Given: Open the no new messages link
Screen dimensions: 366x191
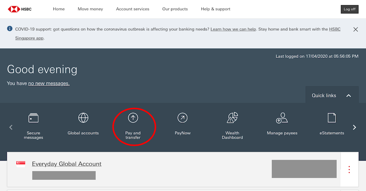Looking at the screenshot, I should pyautogui.click(x=49, y=84).
